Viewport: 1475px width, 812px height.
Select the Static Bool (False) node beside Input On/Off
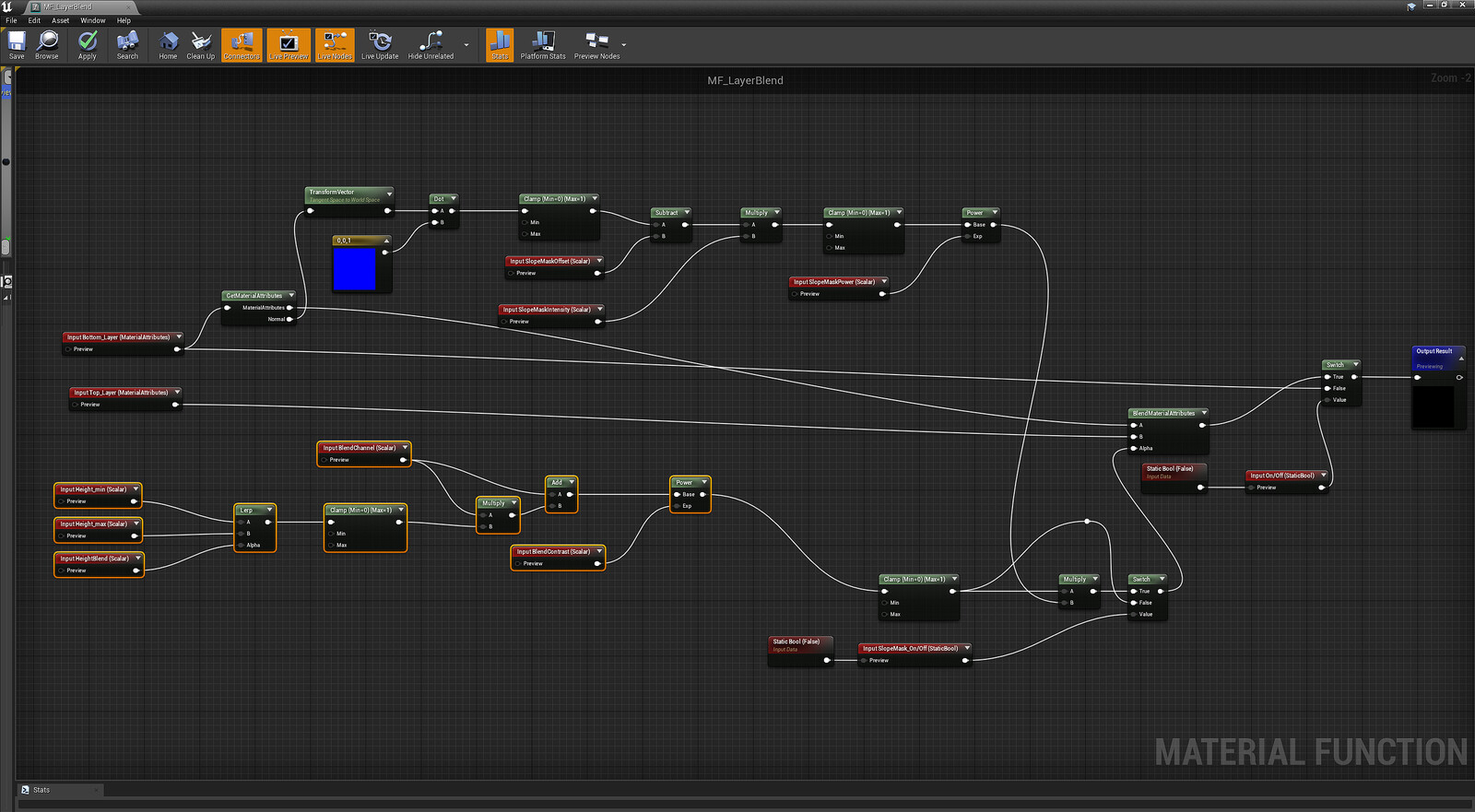(x=1174, y=479)
